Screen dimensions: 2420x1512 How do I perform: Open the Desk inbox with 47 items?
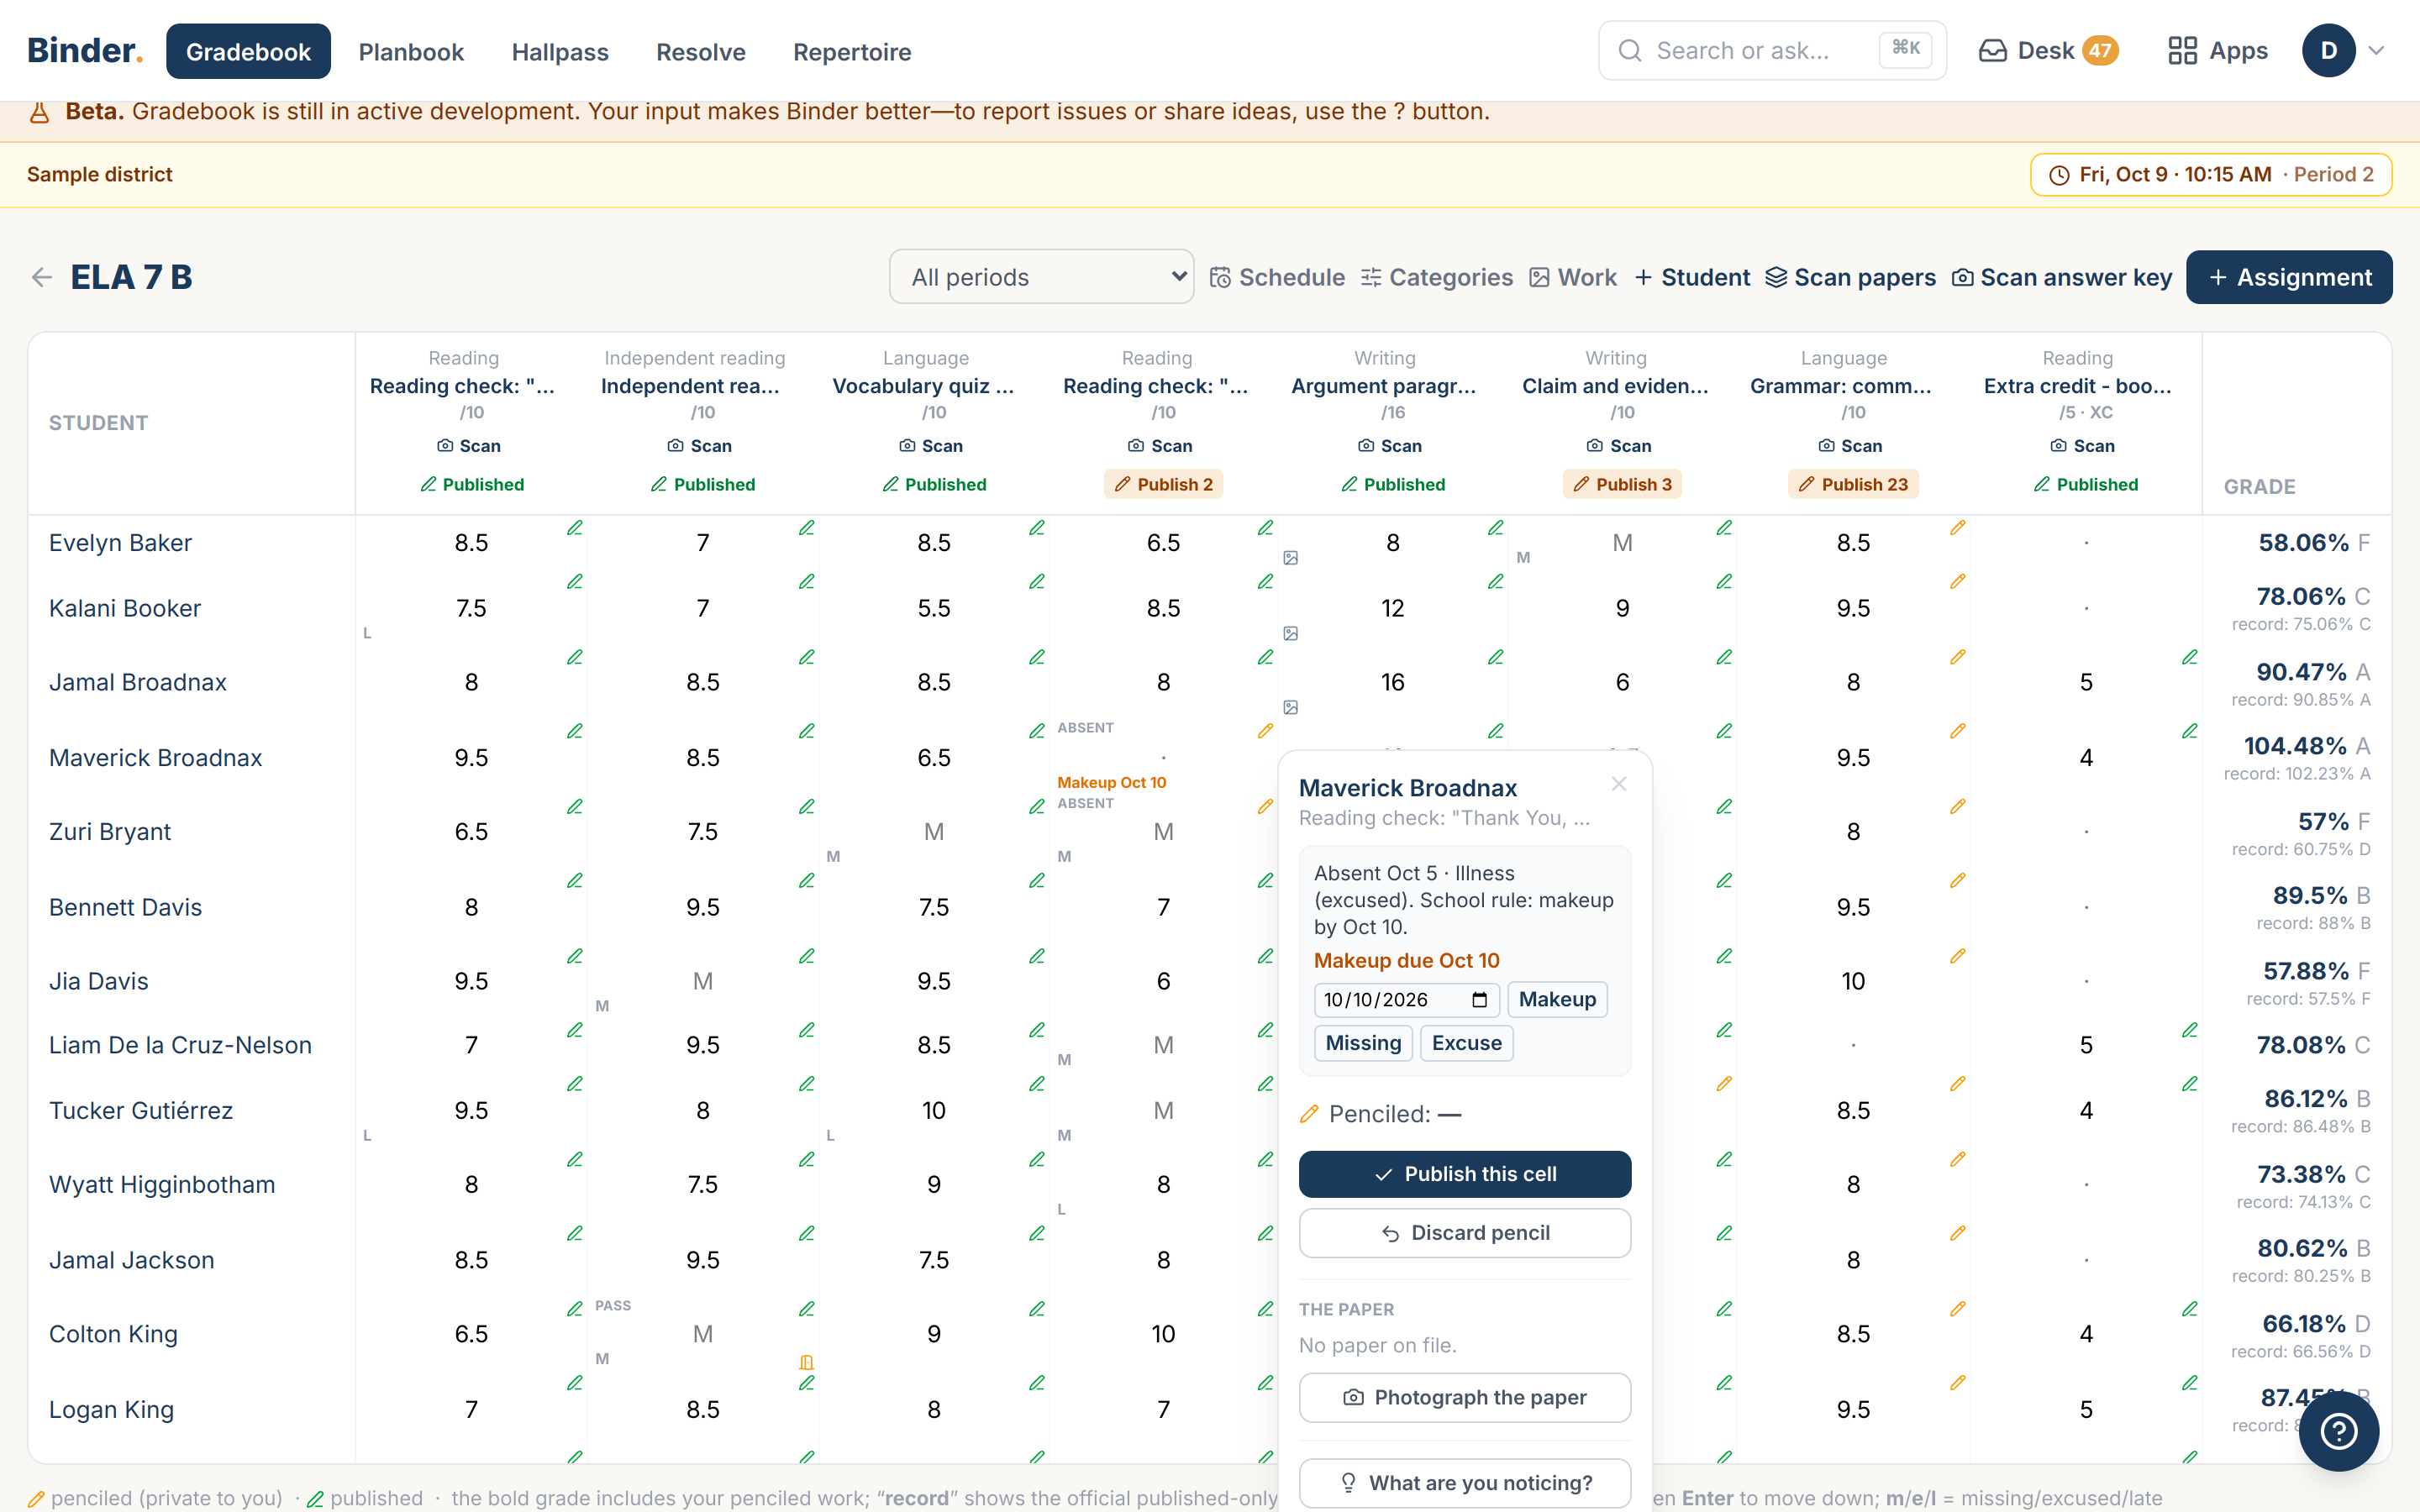2048,51
